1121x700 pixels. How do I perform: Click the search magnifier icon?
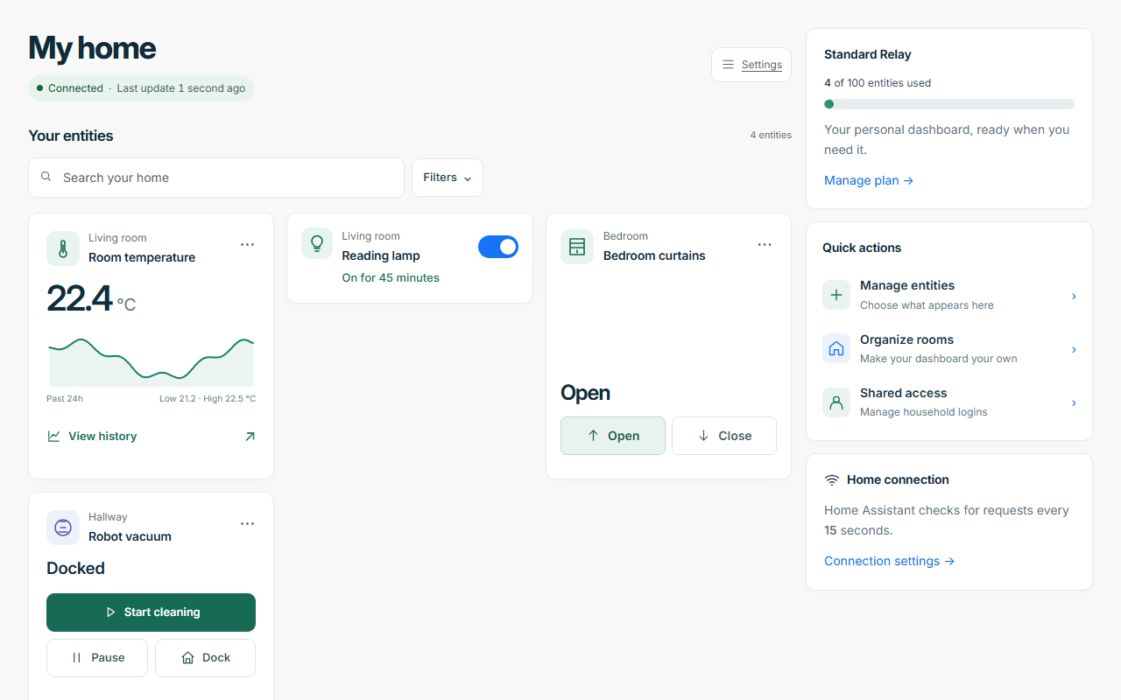coord(46,177)
